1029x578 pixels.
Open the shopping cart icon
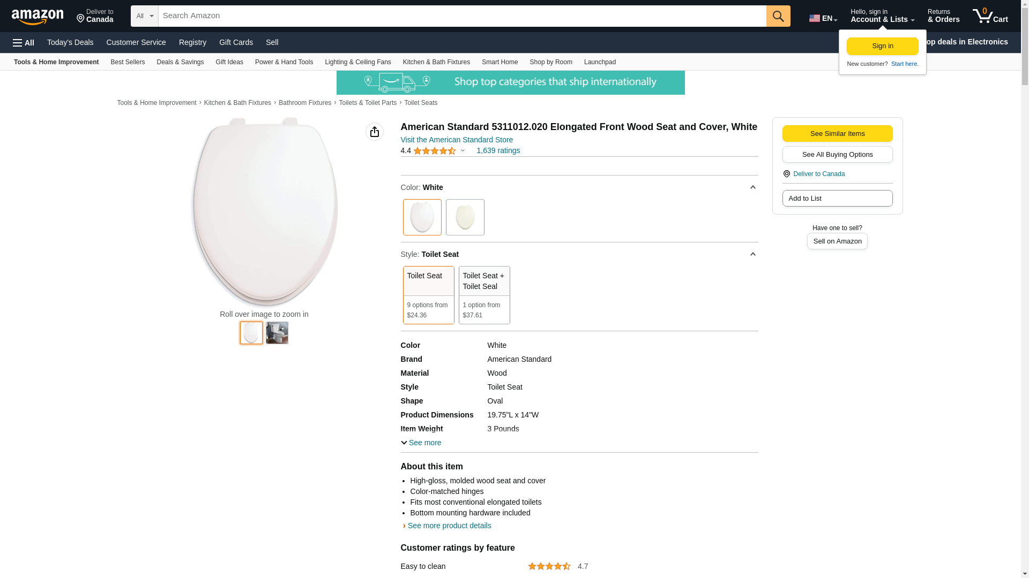point(989,16)
